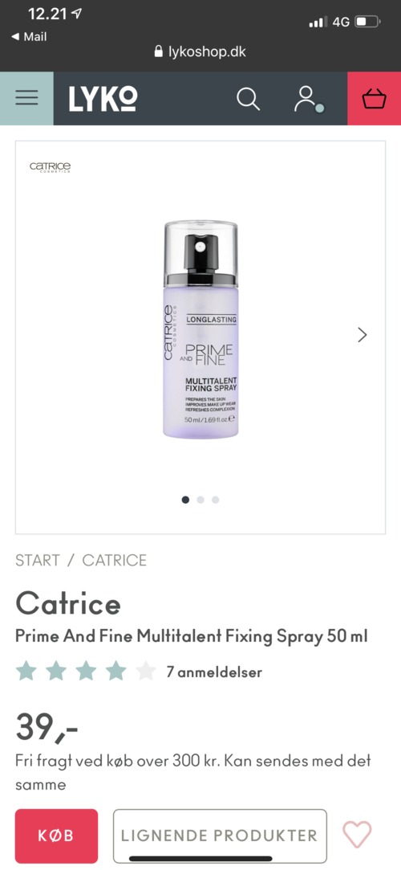401x870 pixels.
Task: Tap the LYKO logo
Action: pos(103,99)
